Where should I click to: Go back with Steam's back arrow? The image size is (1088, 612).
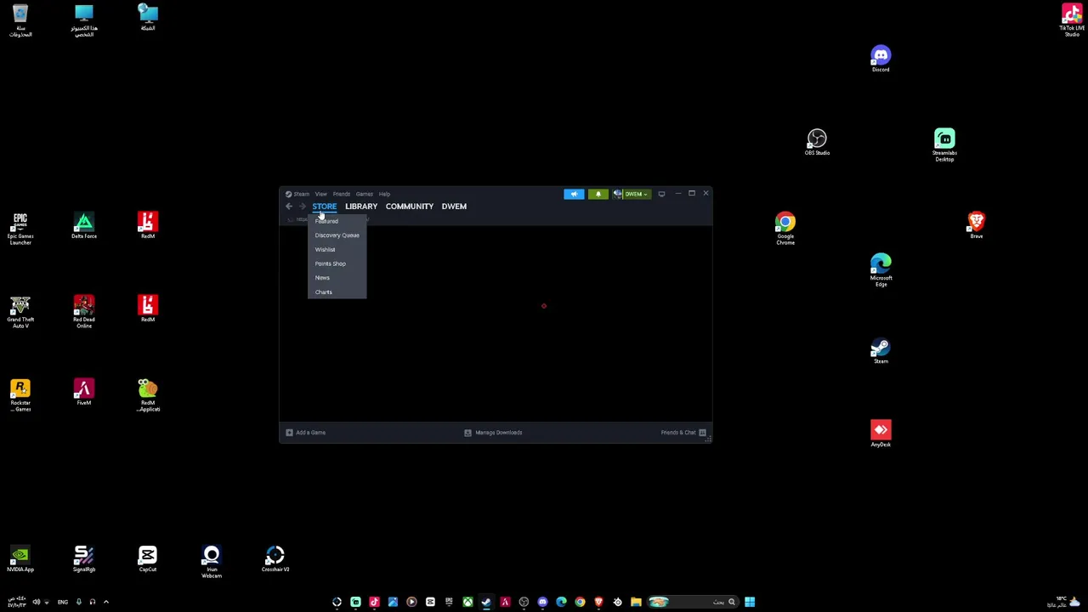289,207
